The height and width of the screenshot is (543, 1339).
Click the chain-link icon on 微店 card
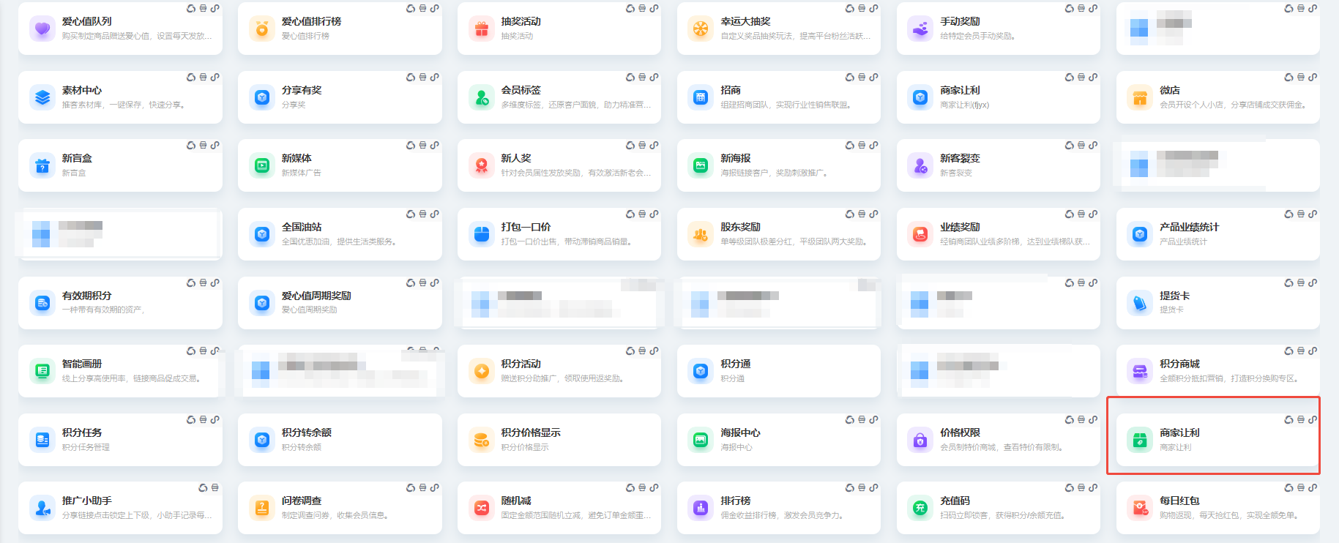point(1313,77)
